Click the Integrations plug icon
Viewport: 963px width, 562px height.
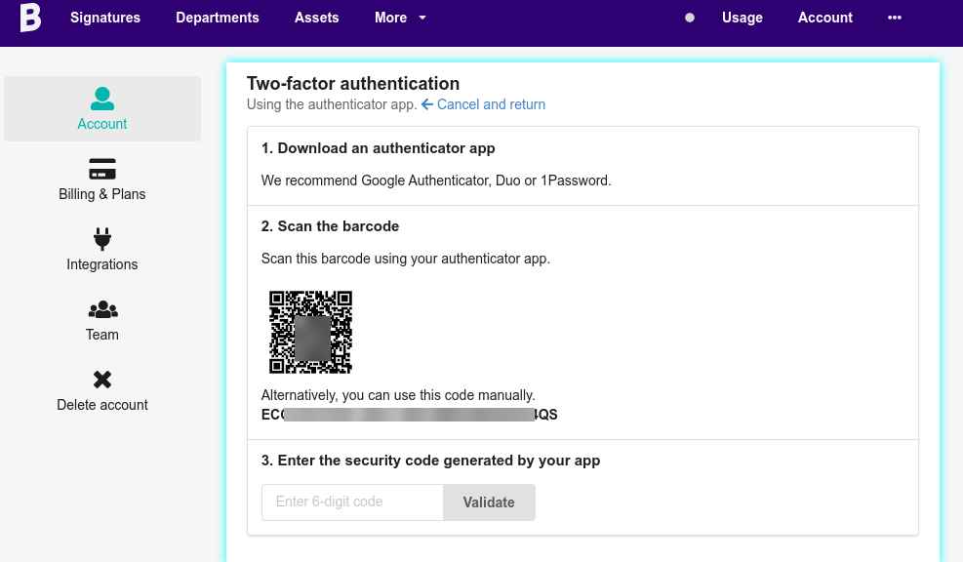(101, 239)
